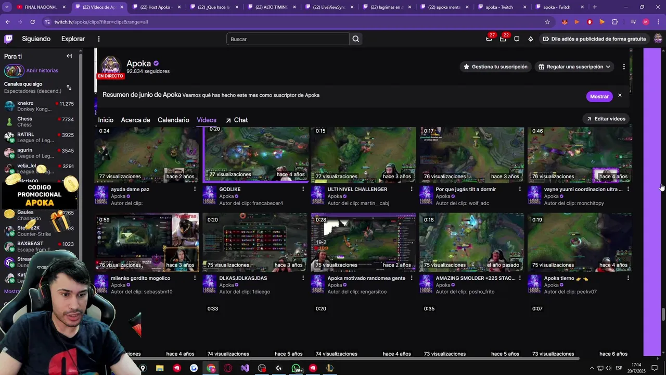The width and height of the screenshot is (666, 375).
Task: Open Apoka motivado randomea gente thumbnail
Action: (x=363, y=242)
